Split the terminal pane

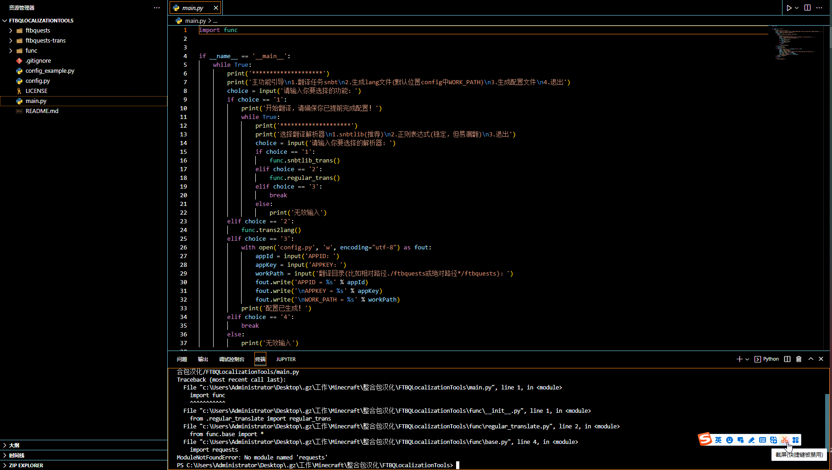coord(787,359)
